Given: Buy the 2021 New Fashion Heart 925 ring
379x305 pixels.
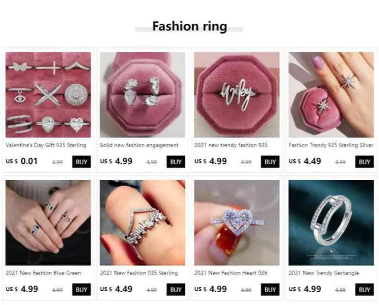Looking at the screenshot, I should point(270,289).
